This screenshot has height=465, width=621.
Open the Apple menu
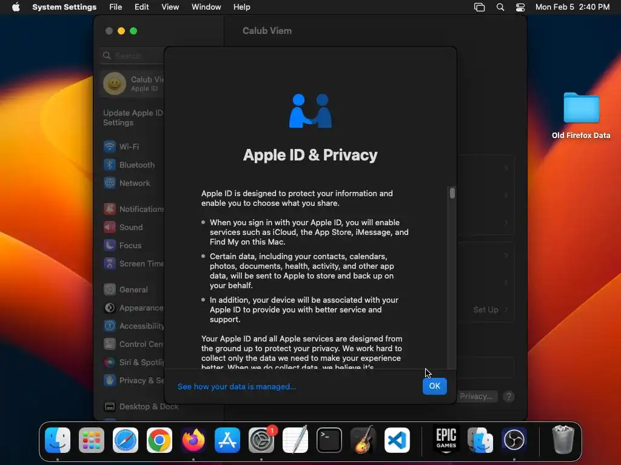point(16,7)
